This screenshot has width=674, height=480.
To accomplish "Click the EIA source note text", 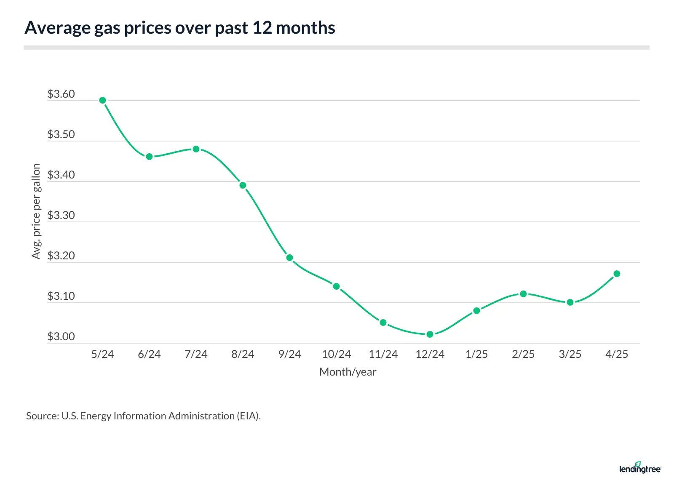I will coord(143,416).
